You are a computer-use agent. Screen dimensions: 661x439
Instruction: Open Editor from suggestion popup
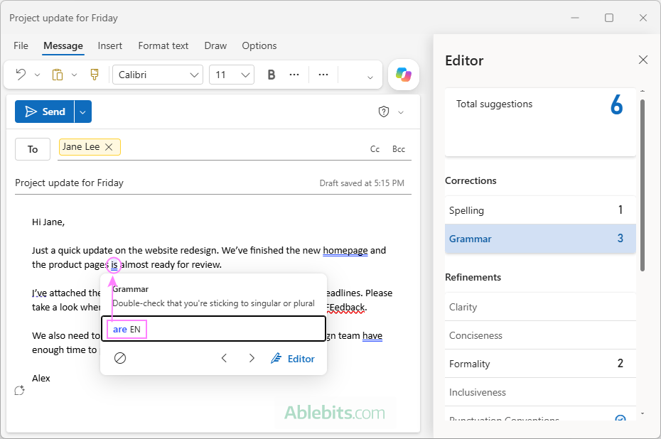(293, 359)
